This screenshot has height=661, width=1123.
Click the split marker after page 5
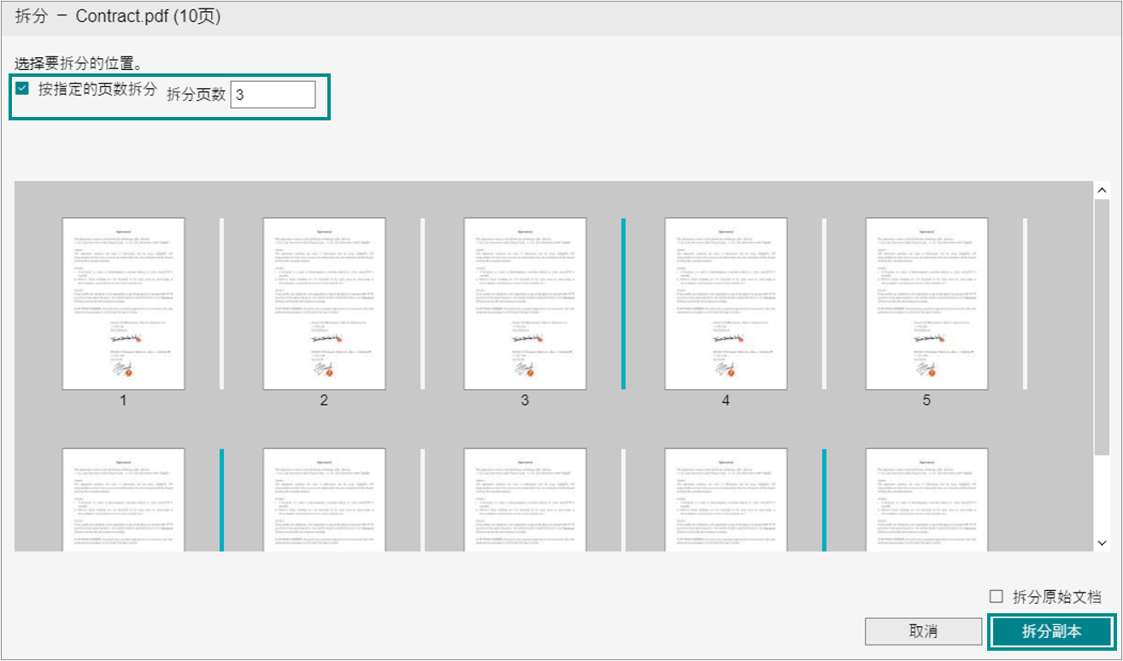tap(1025, 303)
